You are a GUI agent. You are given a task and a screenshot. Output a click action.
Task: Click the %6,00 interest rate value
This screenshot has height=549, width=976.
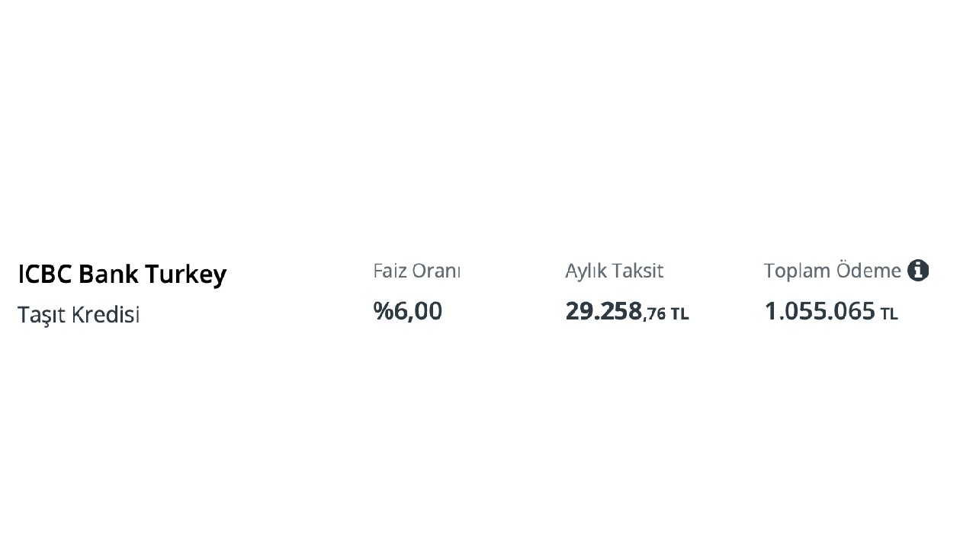click(407, 311)
